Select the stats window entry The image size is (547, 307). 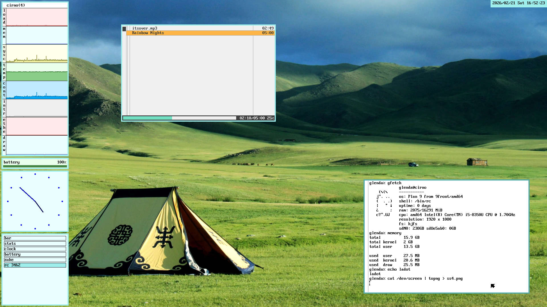click(x=35, y=244)
